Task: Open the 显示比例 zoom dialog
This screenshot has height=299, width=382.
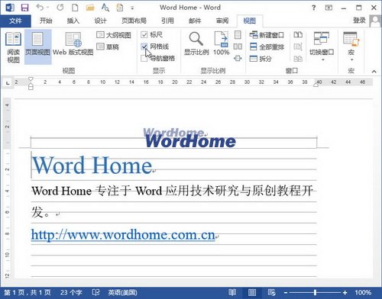Action: (196, 43)
